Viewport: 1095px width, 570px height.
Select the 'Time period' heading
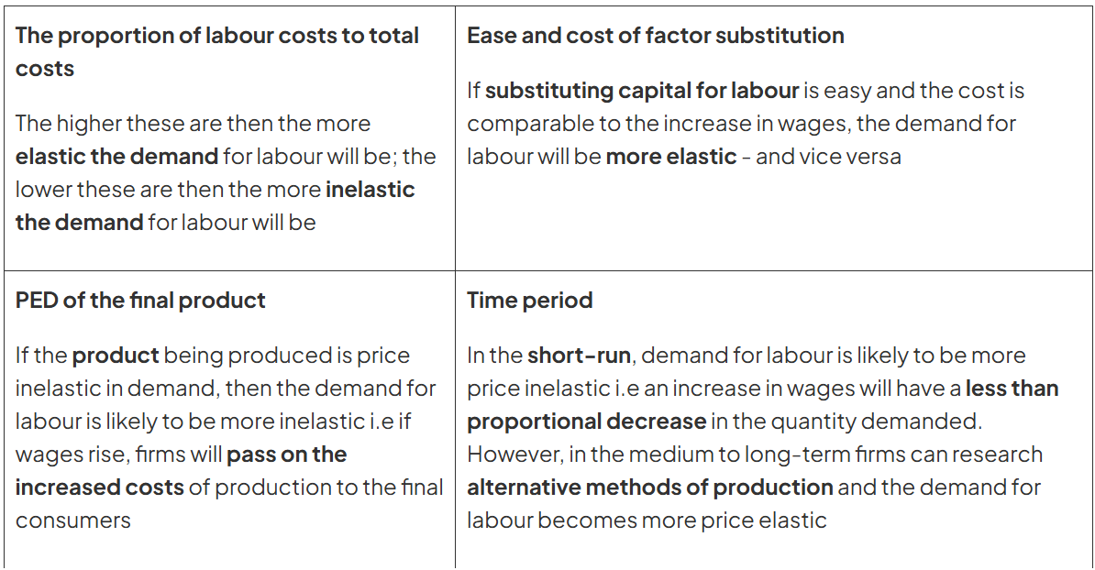pyautogui.click(x=529, y=301)
